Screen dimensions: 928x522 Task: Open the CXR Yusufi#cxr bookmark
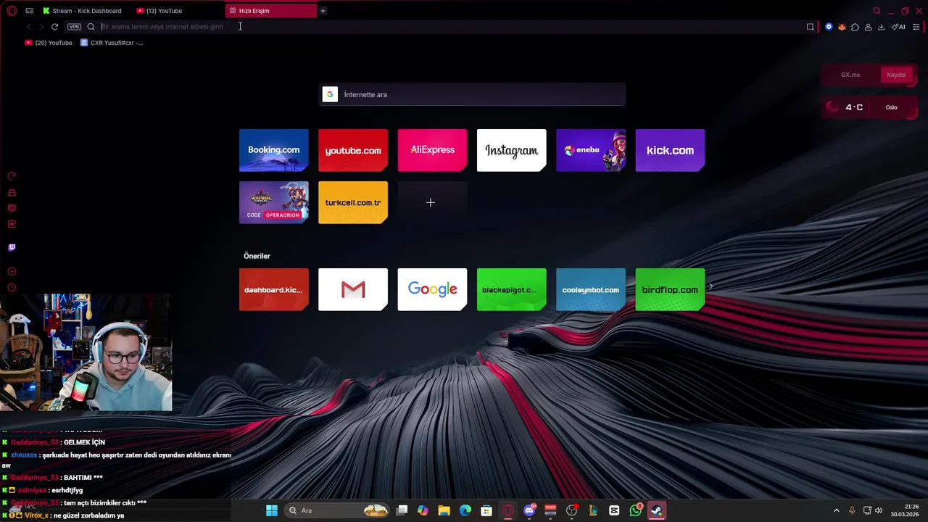(112, 43)
